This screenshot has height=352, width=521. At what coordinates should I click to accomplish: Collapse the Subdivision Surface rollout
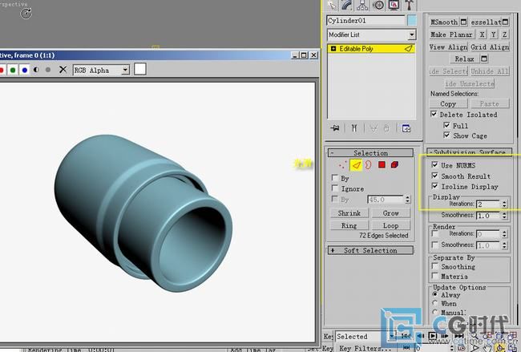[469, 152]
